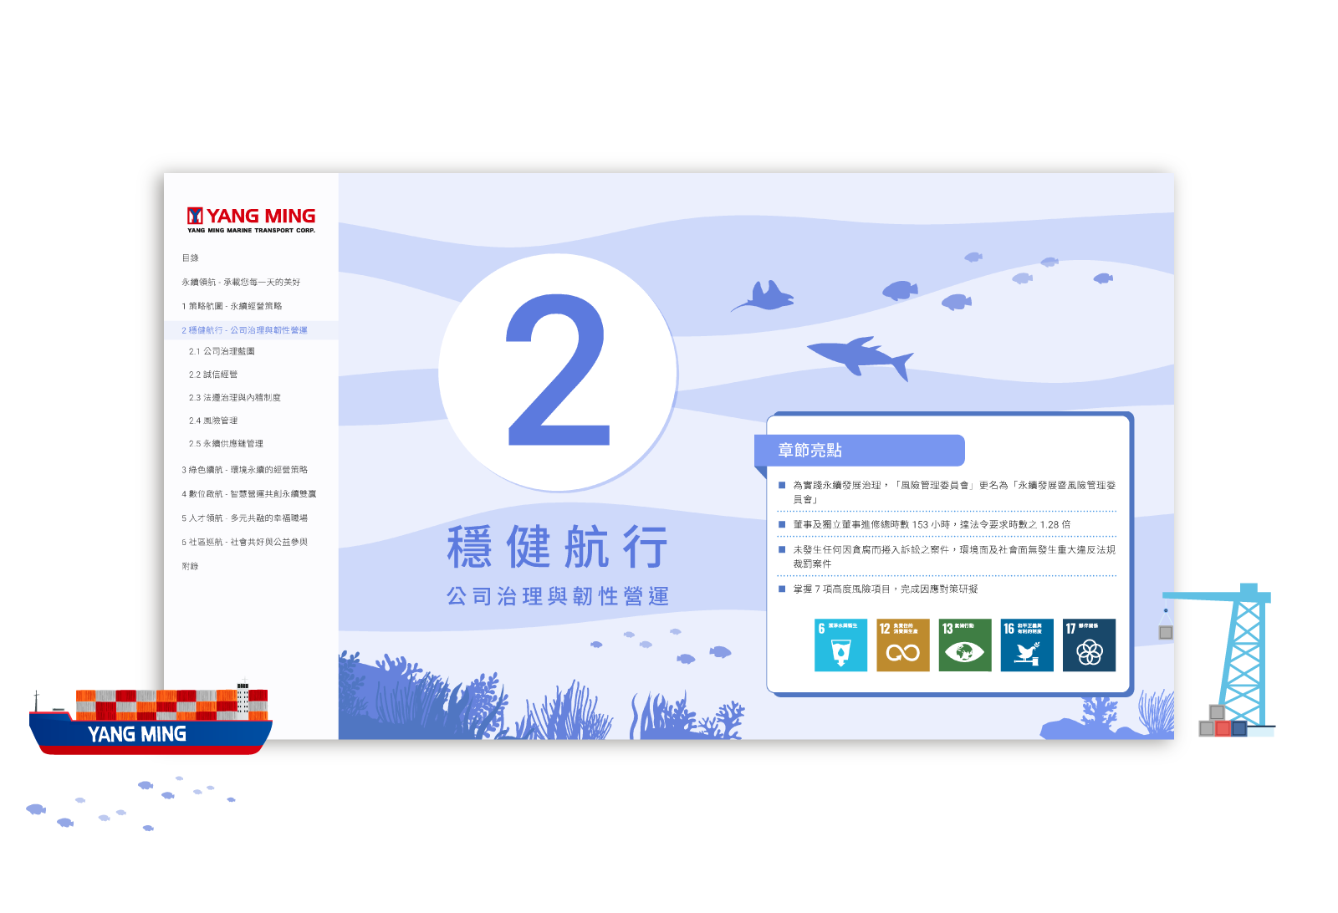Click the Yang Ming logo in sidebar
This screenshot has height=913, width=1338.
pos(251,220)
